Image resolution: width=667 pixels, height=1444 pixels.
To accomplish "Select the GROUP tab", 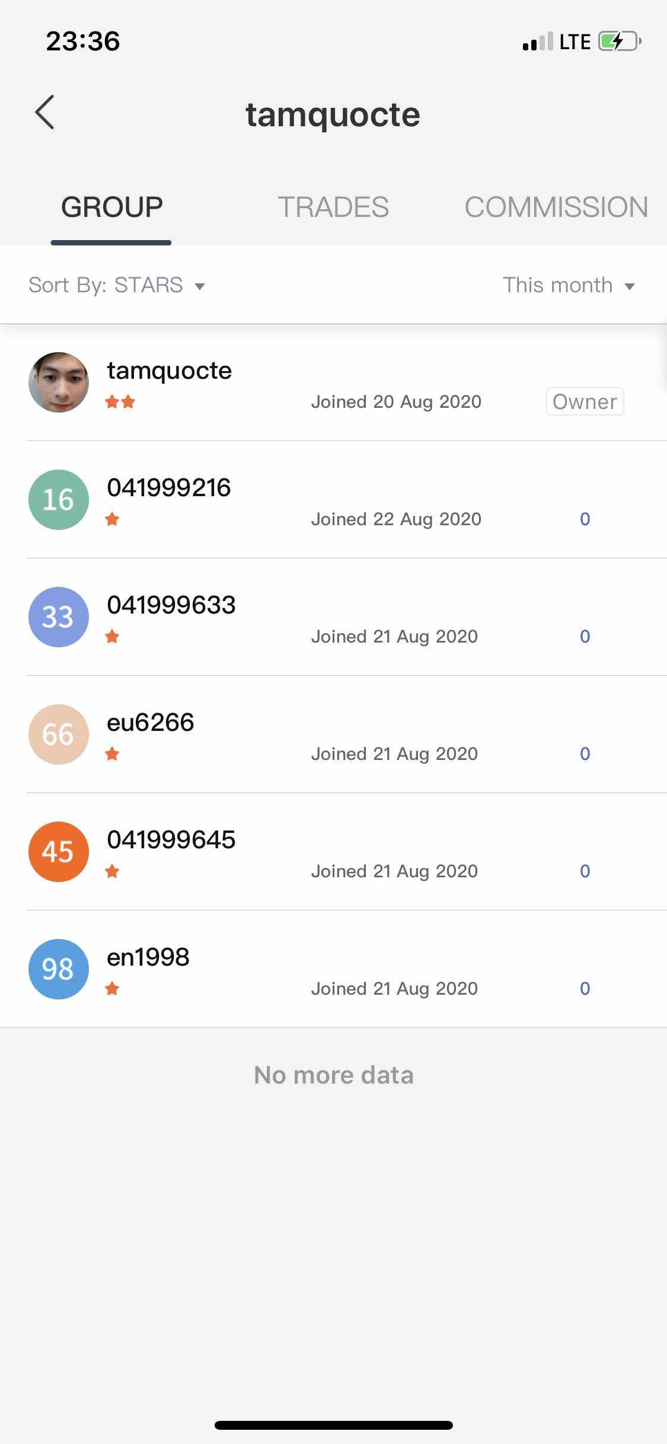I will (x=111, y=207).
